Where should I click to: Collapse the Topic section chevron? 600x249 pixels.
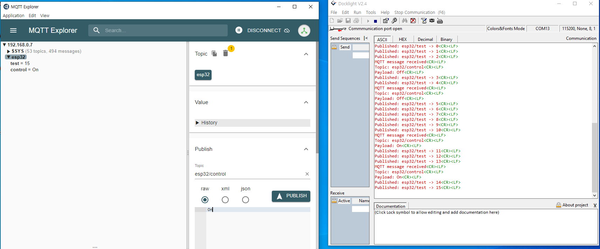click(x=306, y=54)
